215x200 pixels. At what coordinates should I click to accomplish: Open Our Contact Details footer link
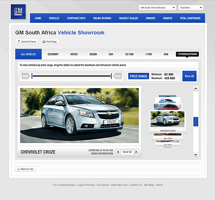click(x=64, y=185)
